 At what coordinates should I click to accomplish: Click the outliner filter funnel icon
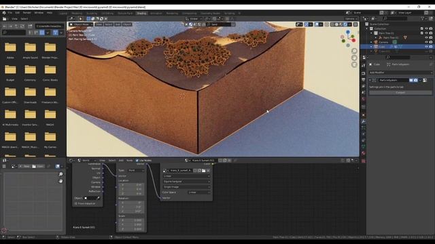[x=423, y=18]
